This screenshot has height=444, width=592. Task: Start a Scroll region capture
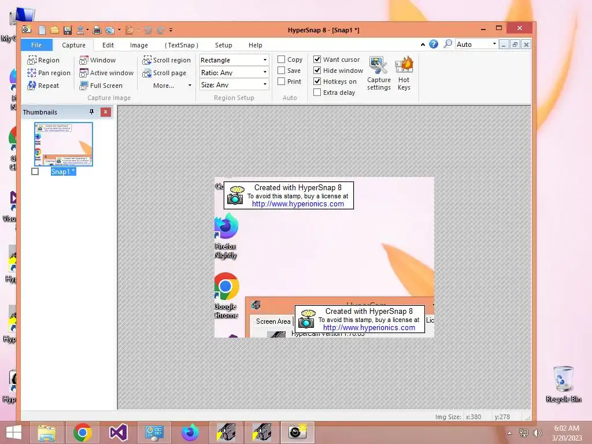[166, 60]
